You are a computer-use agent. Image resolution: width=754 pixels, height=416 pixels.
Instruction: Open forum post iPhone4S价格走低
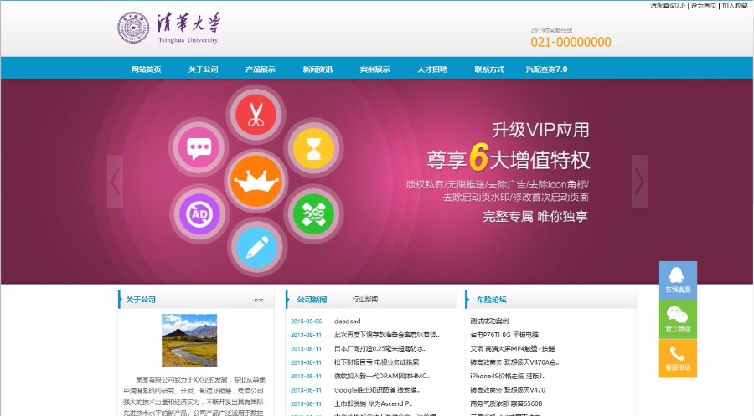click(x=508, y=376)
